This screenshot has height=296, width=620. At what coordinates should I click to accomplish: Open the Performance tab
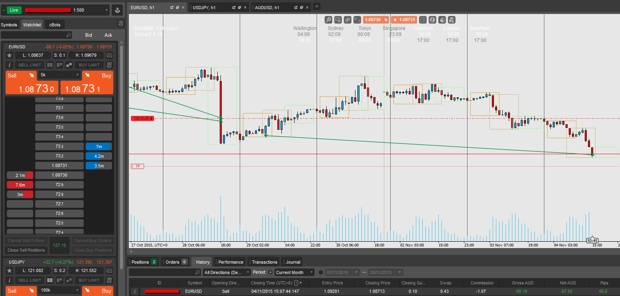pyautogui.click(x=231, y=262)
